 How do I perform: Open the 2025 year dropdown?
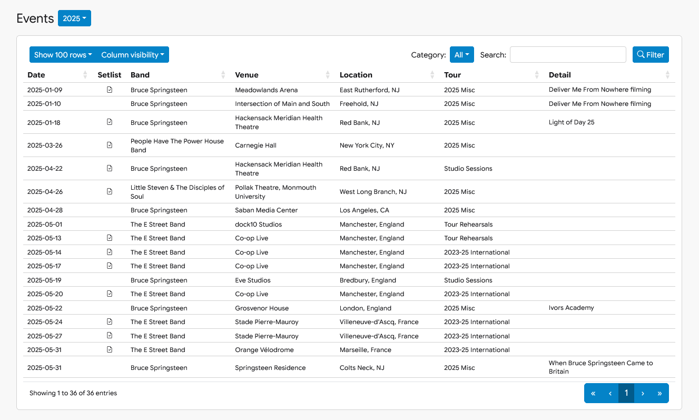pyautogui.click(x=74, y=18)
